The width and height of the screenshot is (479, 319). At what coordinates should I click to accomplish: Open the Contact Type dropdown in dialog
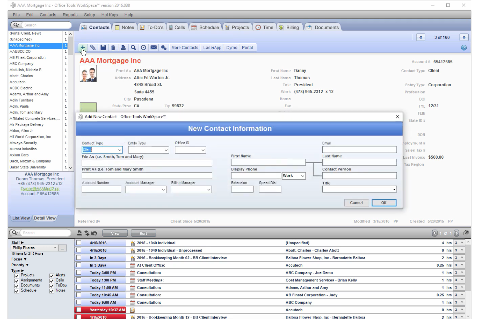(119, 150)
